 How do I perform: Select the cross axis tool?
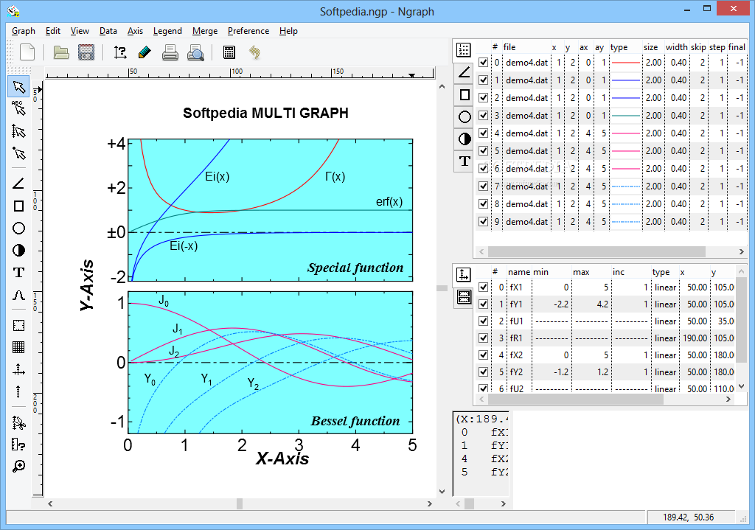(18, 370)
